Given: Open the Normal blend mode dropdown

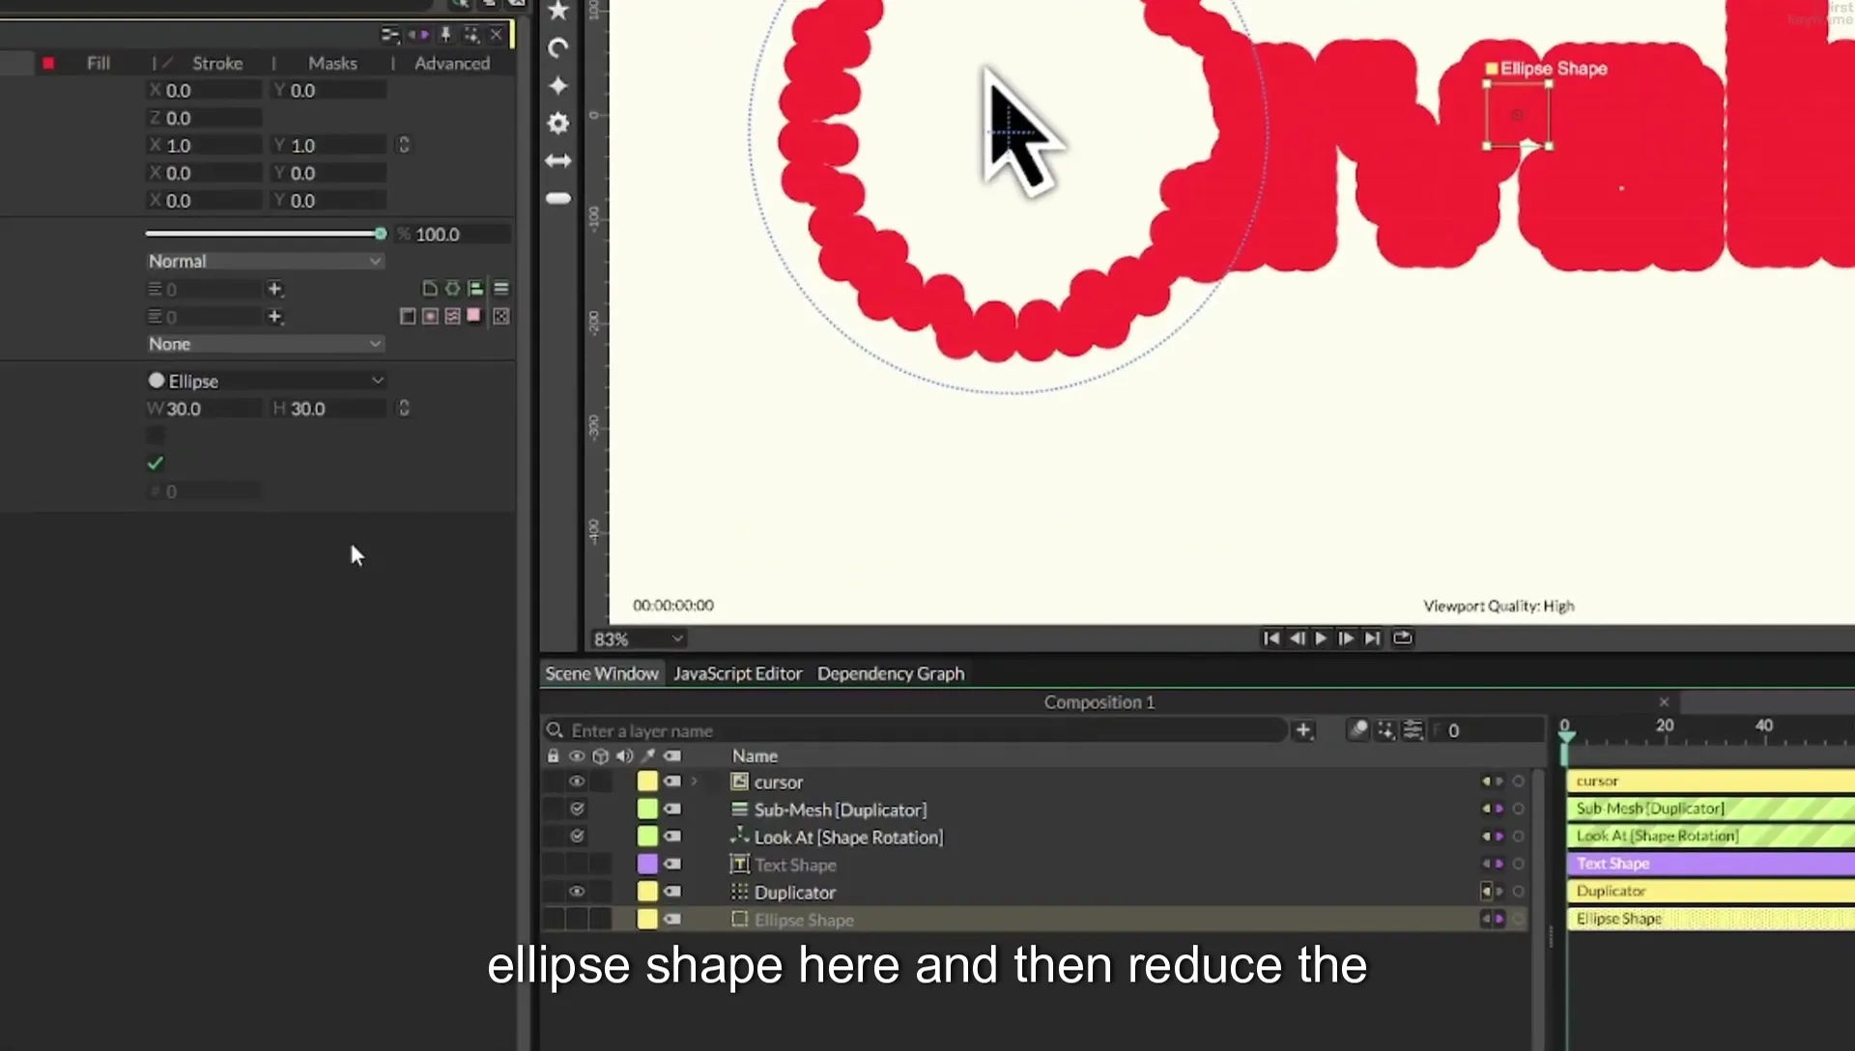Looking at the screenshot, I should tap(265, 262).
